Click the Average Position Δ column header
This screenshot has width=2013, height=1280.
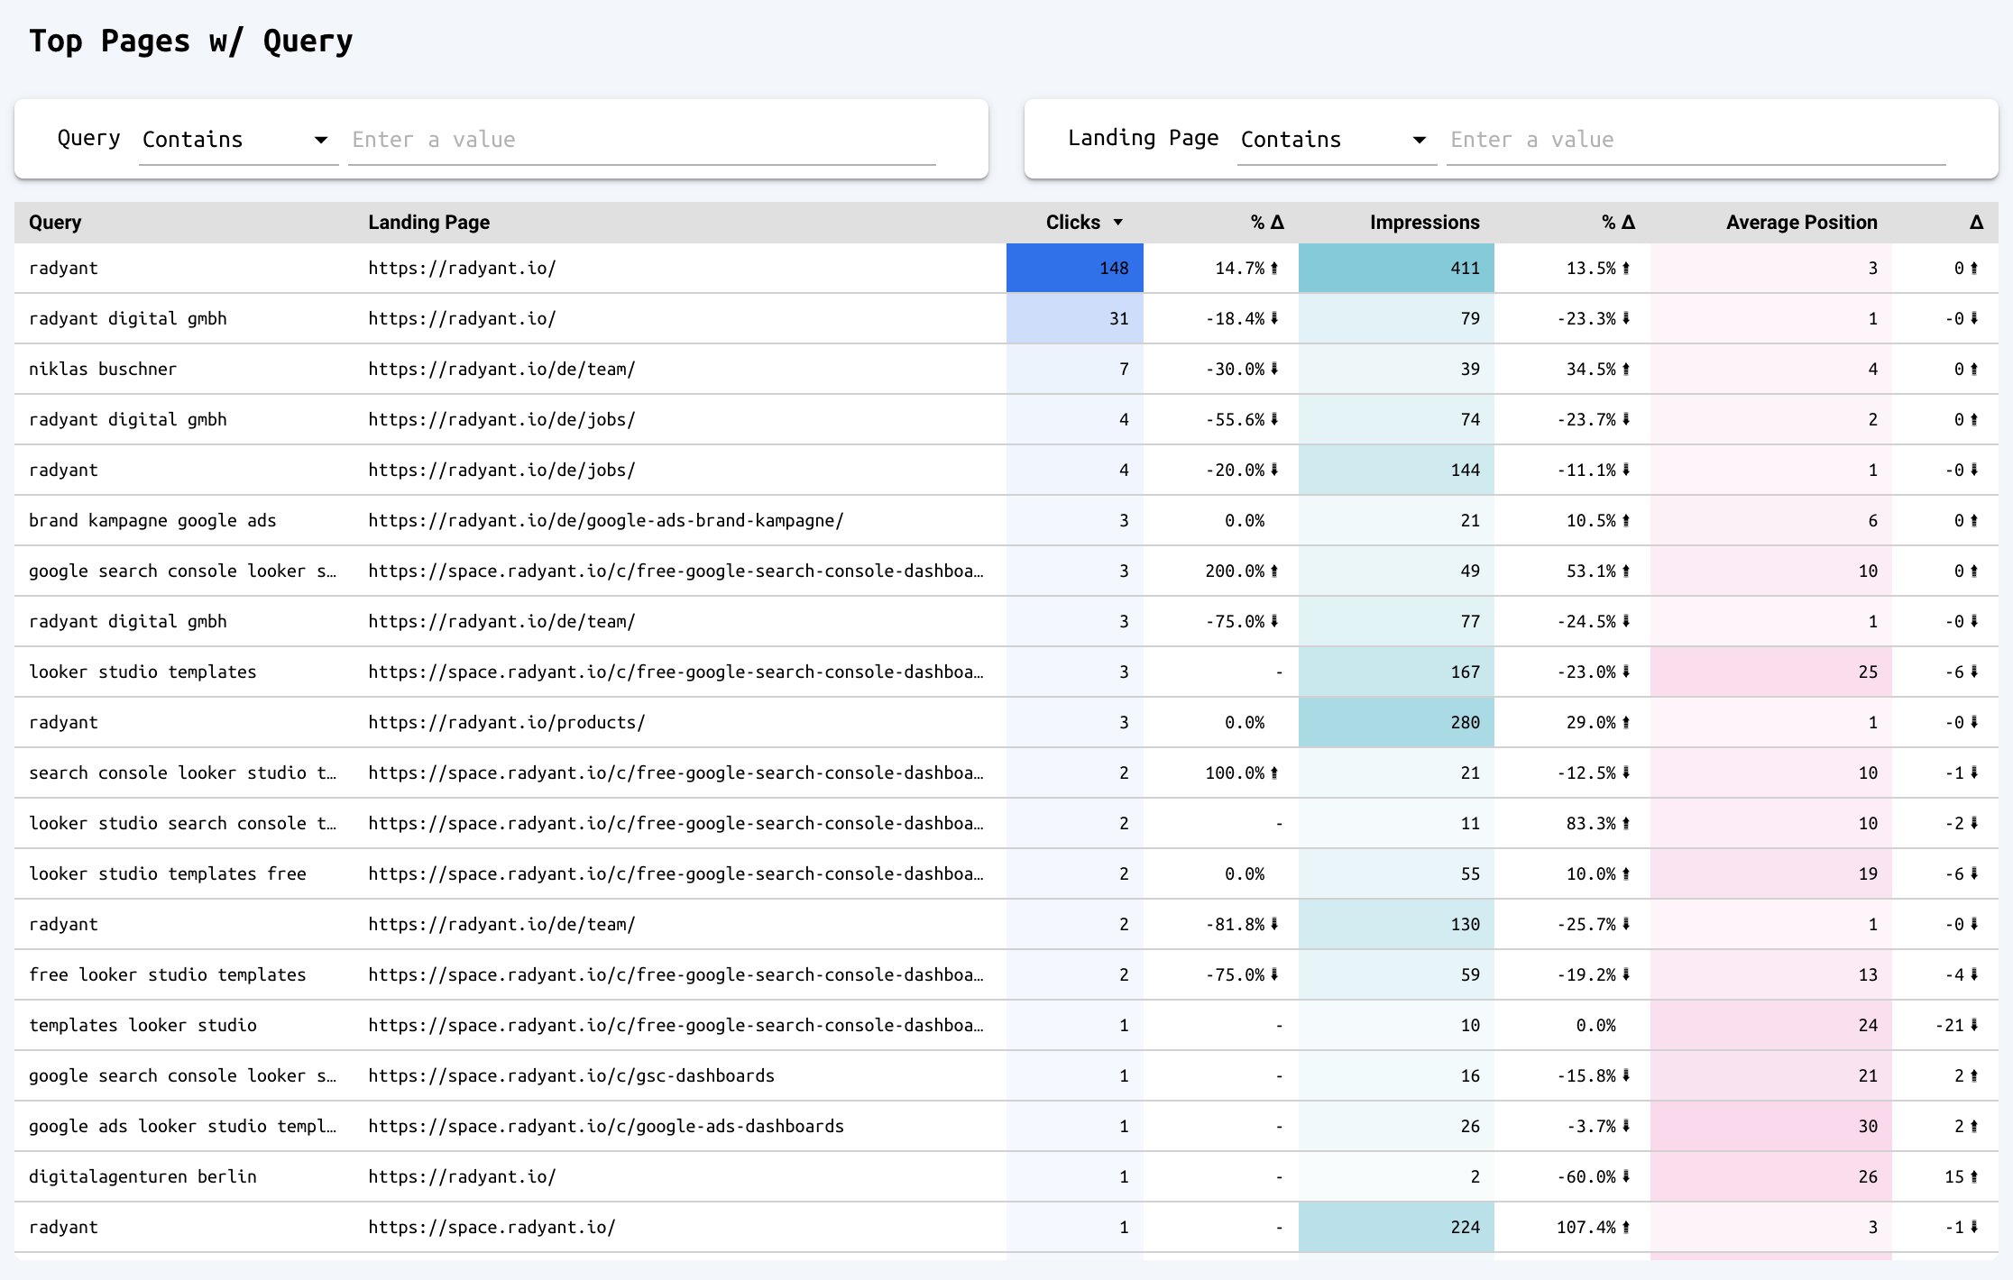1976,223
